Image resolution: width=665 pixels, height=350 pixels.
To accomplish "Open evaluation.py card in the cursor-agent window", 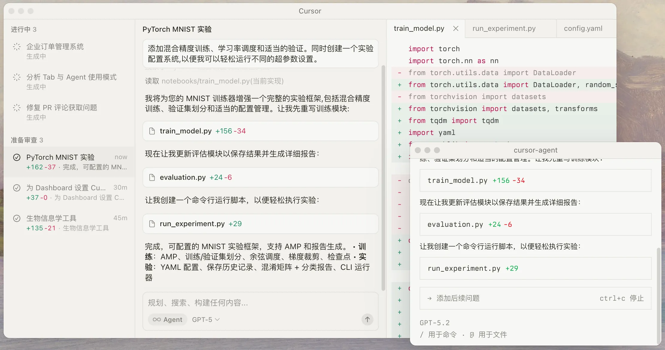I will click(535, 224).
